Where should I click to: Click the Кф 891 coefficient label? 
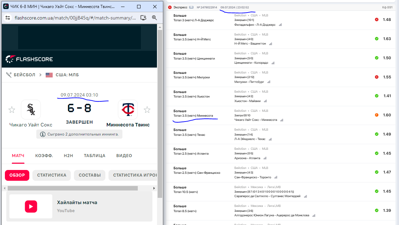(x=387, y=7)
